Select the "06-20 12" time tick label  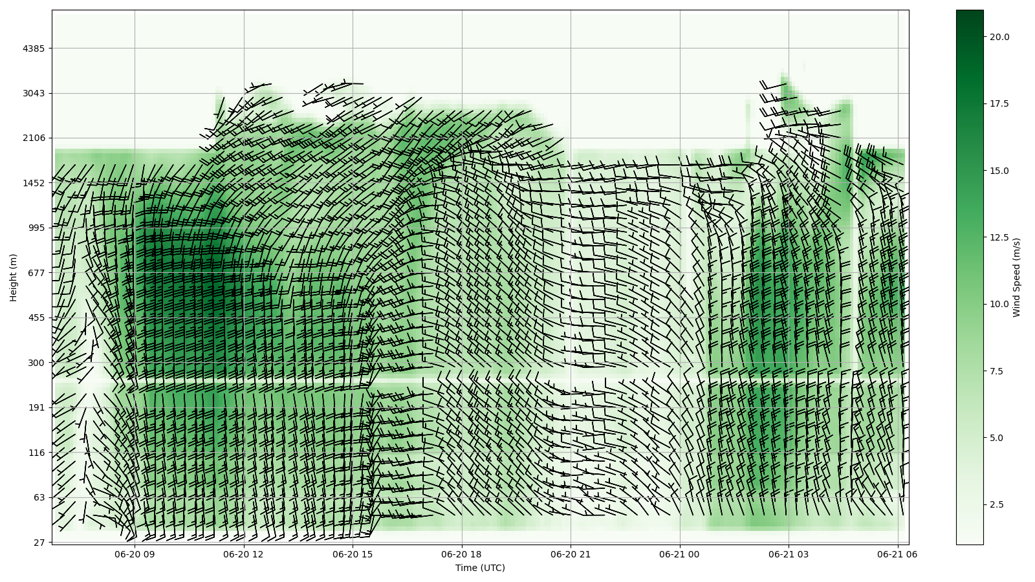pos(244,554)
